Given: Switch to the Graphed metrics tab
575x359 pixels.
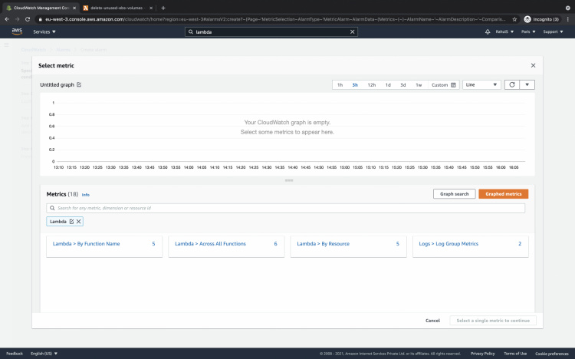Looking at the screenshot, I should [x=503, y=194].
